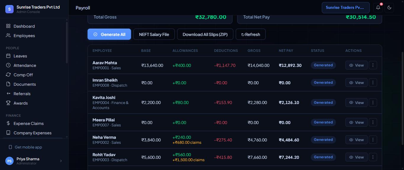The width and height of the screenshot is (404, 170).
Task: Open more options for Neha Verma
Action: 373,140
